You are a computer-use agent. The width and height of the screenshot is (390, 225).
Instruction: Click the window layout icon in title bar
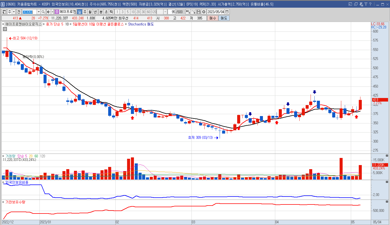click(x=350, y=4)
